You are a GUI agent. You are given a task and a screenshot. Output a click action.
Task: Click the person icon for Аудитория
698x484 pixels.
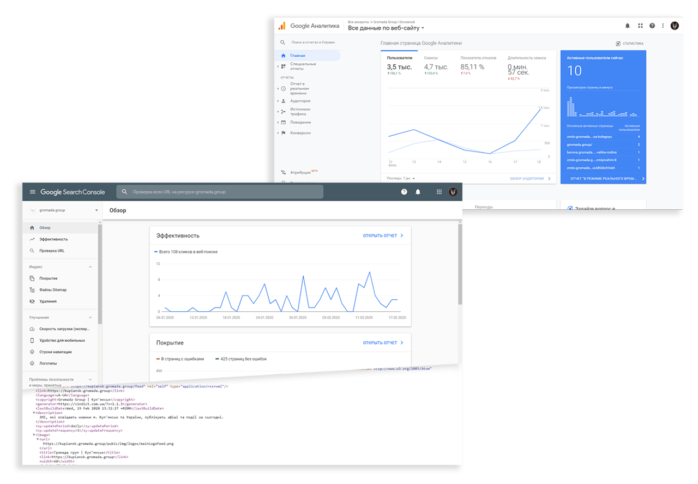point(284,101)
